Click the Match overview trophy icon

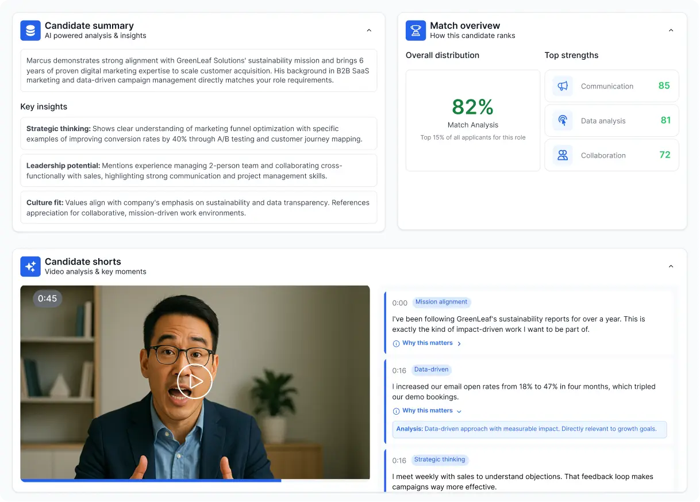416,30
